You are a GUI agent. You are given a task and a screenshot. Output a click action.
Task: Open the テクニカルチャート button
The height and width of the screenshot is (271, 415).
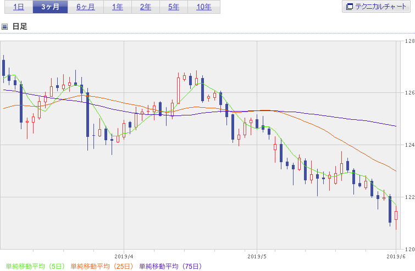[376, 7]
